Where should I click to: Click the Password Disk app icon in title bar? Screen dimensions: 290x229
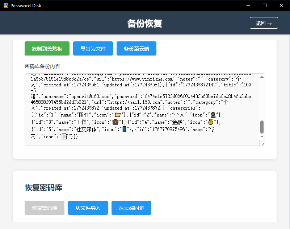[x=5, y=6]
